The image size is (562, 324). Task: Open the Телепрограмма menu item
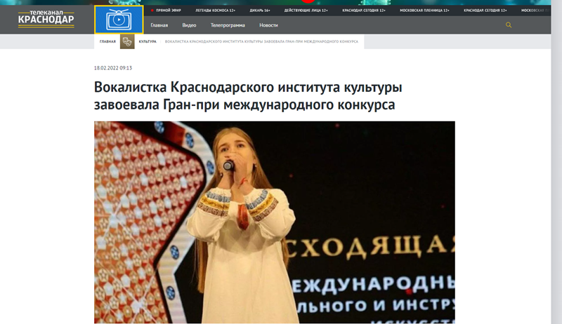(228, 25)
